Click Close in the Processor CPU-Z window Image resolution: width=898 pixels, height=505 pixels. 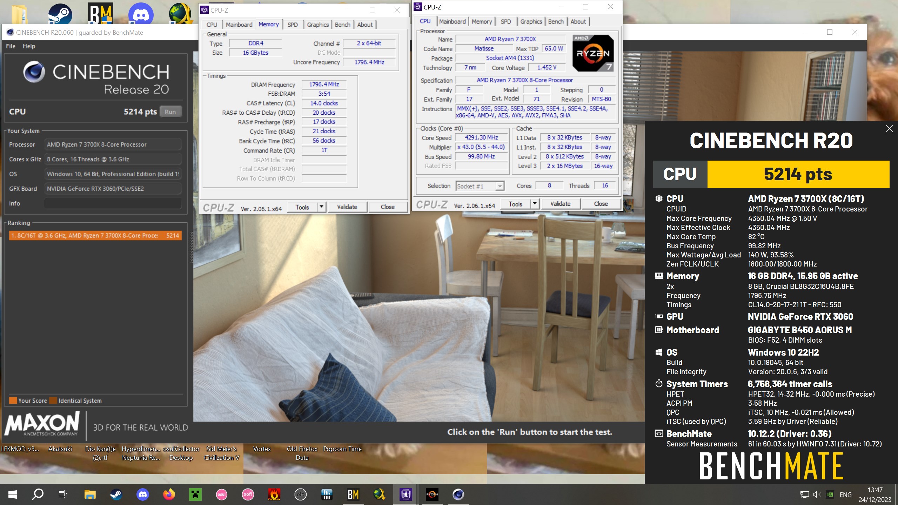[601, 204]
